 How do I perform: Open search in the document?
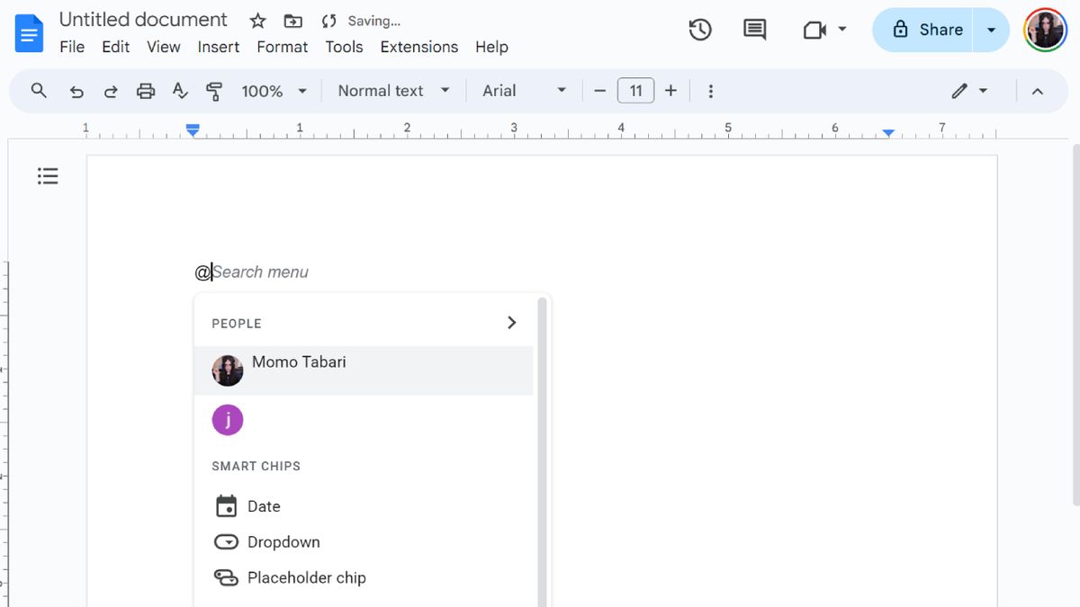(x=38, y=90)
